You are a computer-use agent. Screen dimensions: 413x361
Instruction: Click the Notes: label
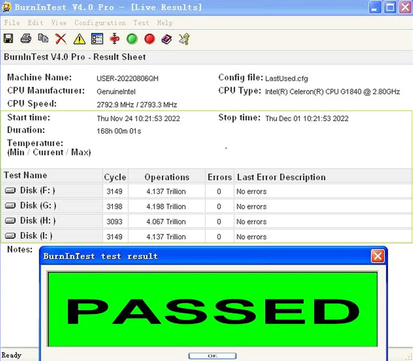[x=20, y=249]
